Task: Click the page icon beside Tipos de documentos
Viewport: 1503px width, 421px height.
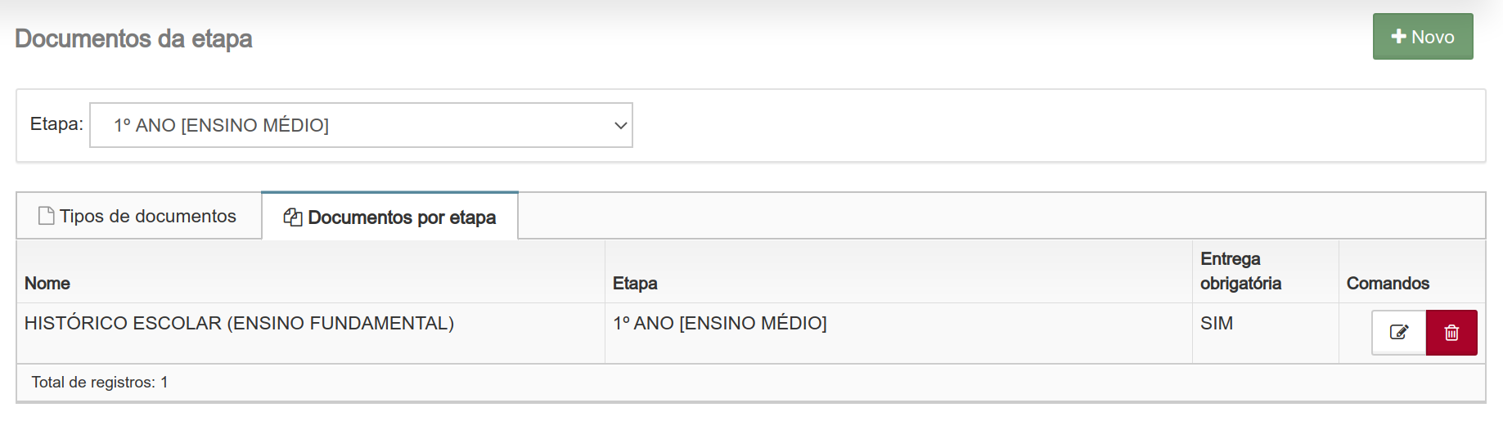Action: pos(47,216)
